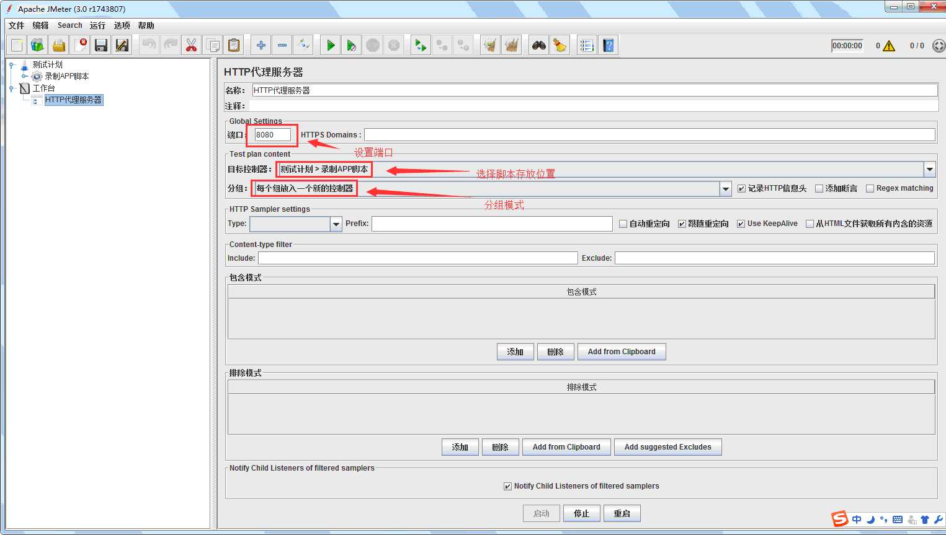Open the Templates icon in toolbar

(38, 45)
